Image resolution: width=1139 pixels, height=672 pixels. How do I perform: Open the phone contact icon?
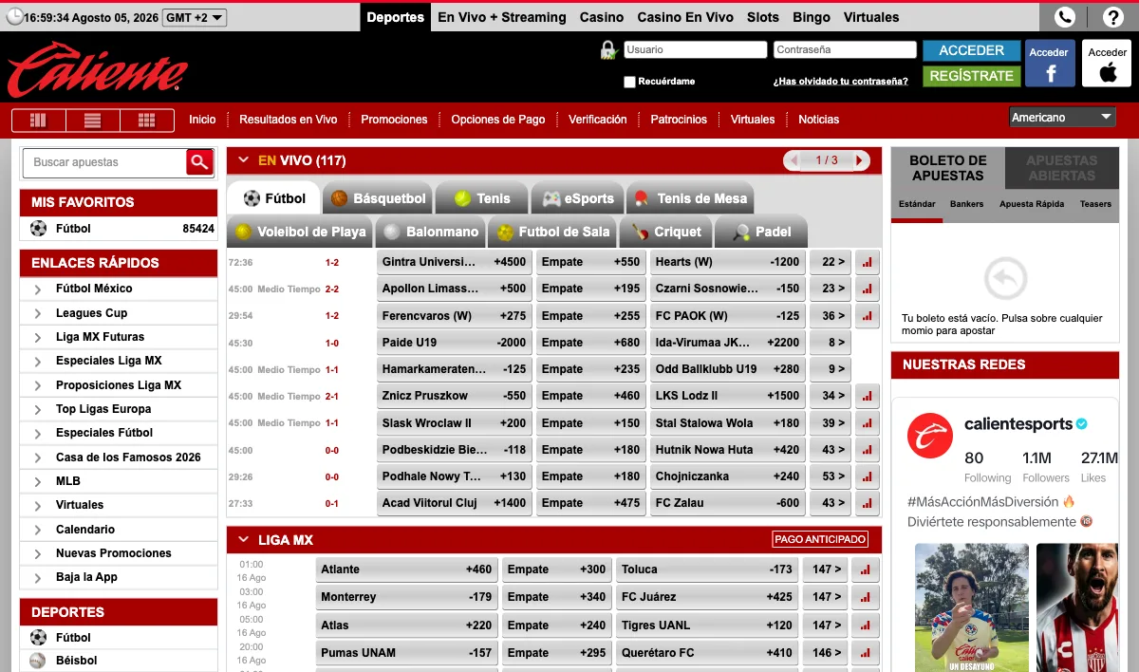1065,16
